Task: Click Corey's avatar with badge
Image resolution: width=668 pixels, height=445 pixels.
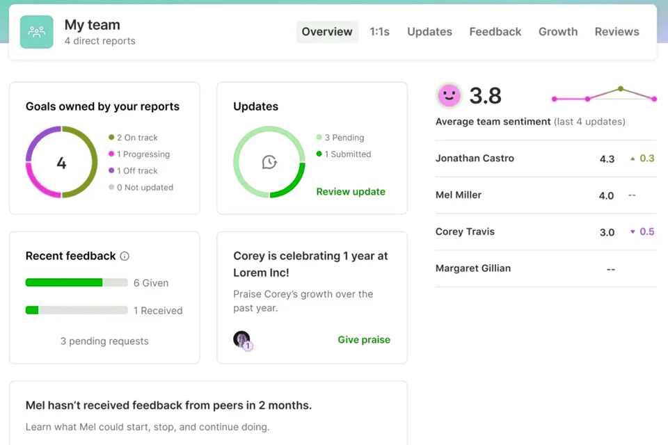Action: tap(243, 340)
